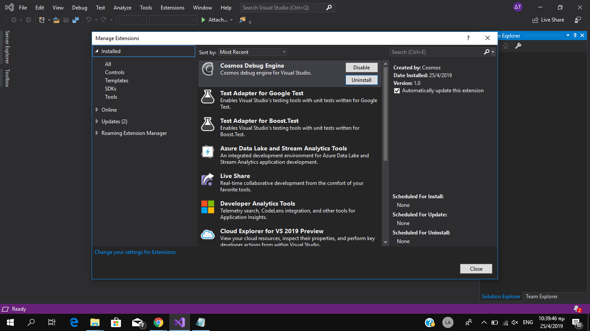Focus the Manage Extensions search field
This screenshot has width=590, height=331.
pyautogui.click(x=436, y=52)
